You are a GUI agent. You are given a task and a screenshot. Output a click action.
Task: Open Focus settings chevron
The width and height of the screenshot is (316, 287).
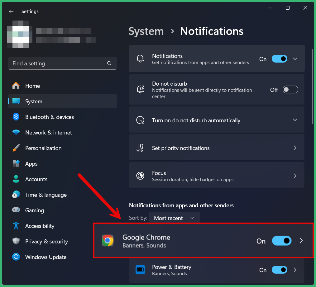pyautogui.click(x=295, y=176)
